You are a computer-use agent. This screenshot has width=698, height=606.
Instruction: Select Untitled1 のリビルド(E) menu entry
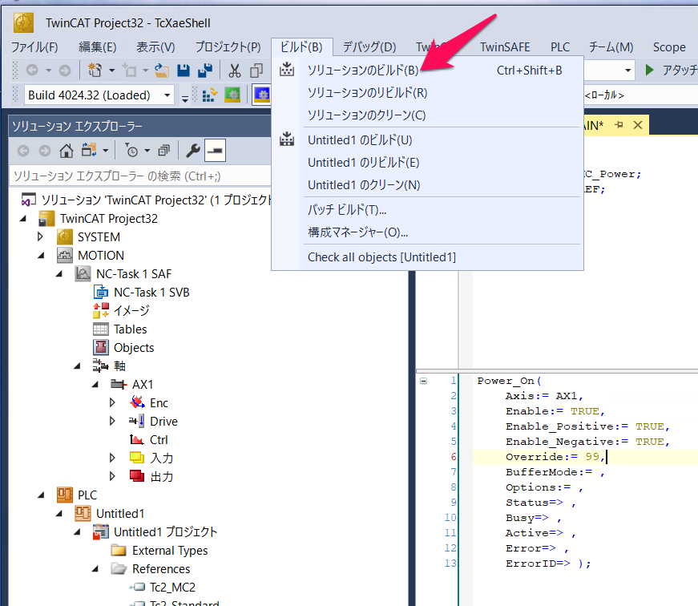[427, 163]
